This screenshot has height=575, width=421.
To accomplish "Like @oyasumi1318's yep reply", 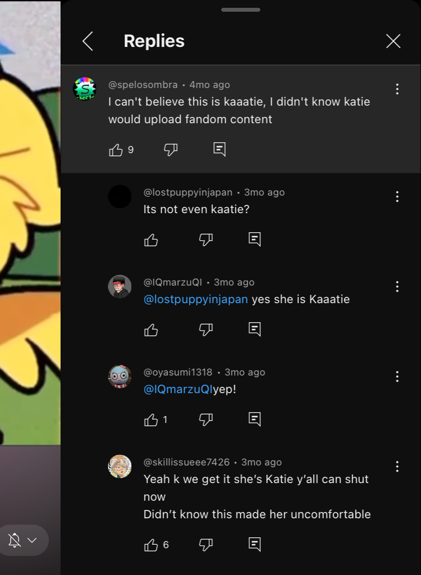I will pos(151,420).
